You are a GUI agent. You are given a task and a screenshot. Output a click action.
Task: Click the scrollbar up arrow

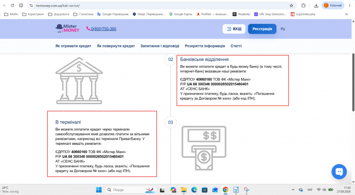click(x=353, y=21)
